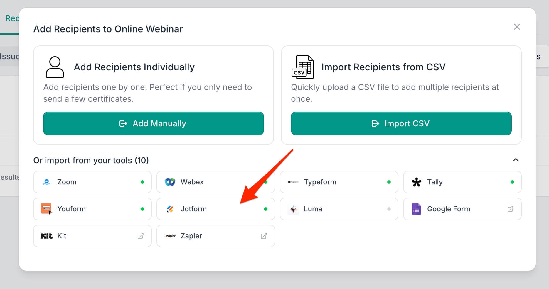Click the Add Manually button
This screenshot has height=289, width=549.
[x=154, y=123]
